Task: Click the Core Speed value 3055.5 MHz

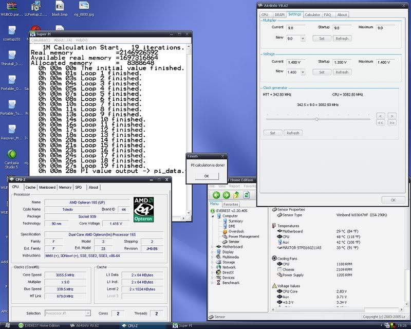Action: click(x=65, y=275)
